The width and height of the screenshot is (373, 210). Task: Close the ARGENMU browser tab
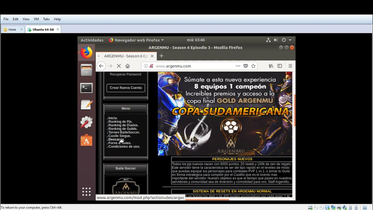point(152,56)
